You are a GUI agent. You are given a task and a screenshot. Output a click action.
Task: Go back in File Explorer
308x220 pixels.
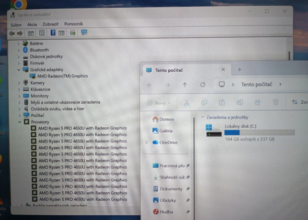tap(149, 85)
